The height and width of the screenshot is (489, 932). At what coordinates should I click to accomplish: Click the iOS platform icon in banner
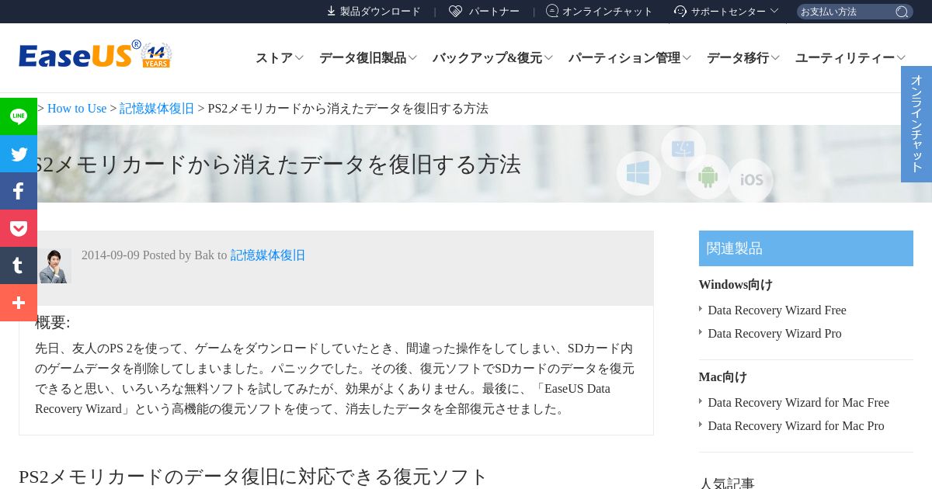[x=751, y=180]
